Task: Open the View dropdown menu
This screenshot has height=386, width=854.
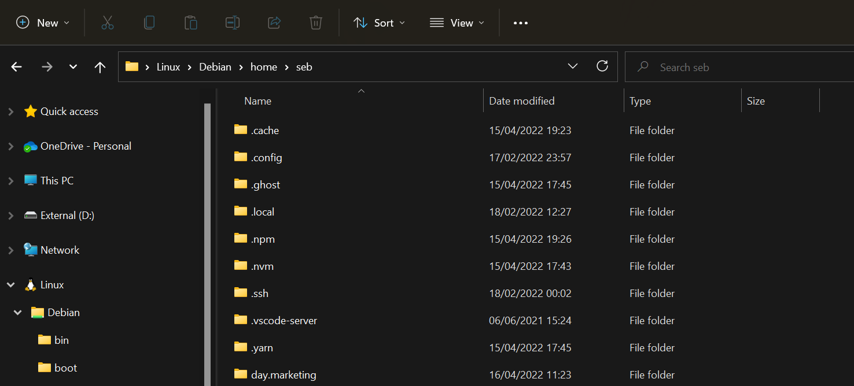Action: (457, 23)
